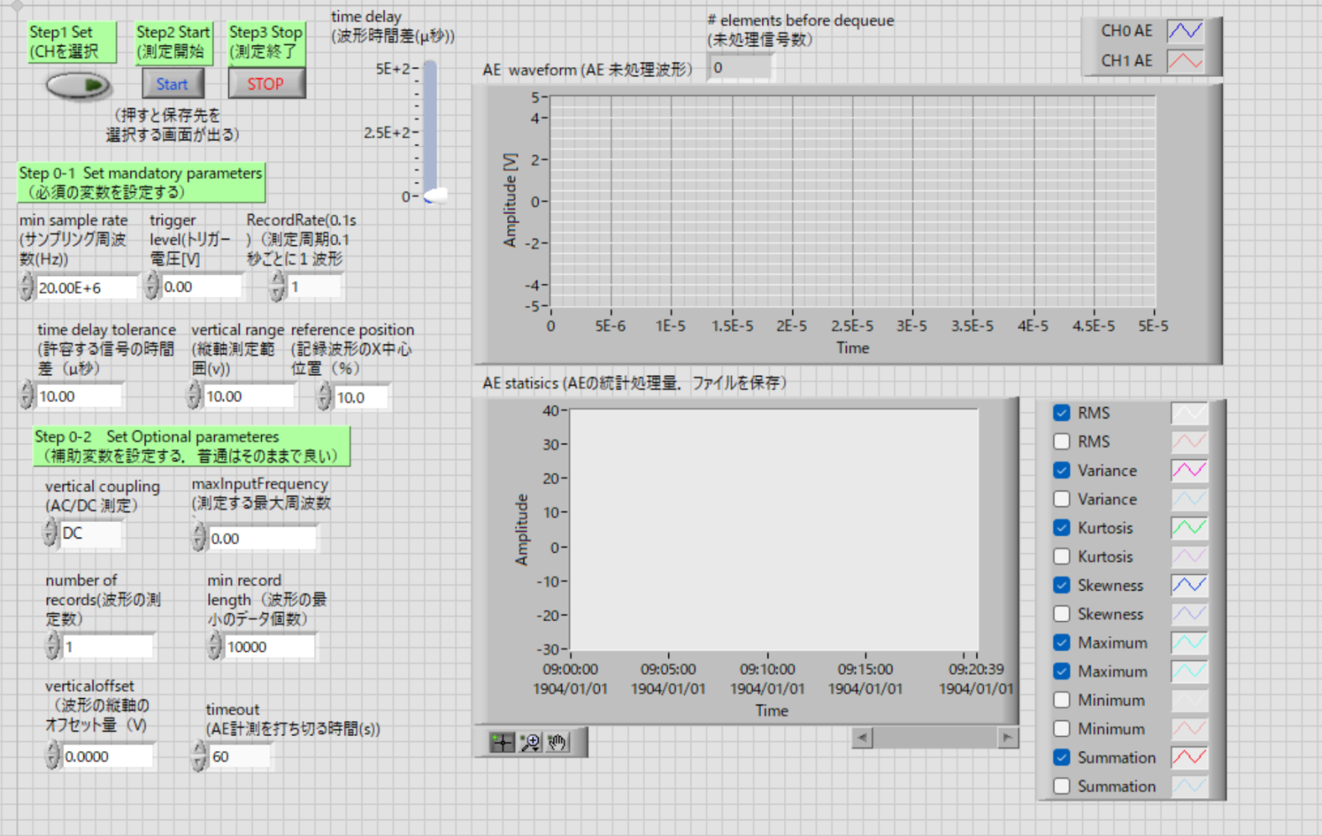
Task: Uncheck the checked Skewness plot checkbox
Action: click(1062, 585)
